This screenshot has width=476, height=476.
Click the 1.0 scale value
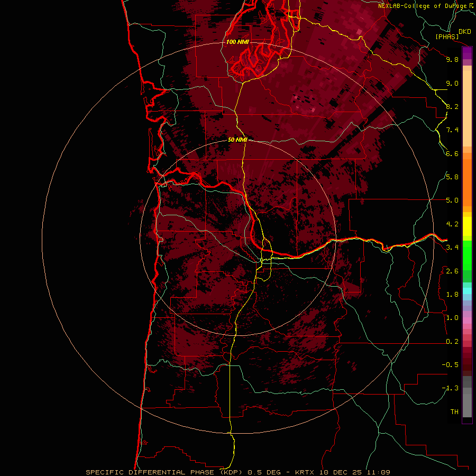[x=452, y=318]
